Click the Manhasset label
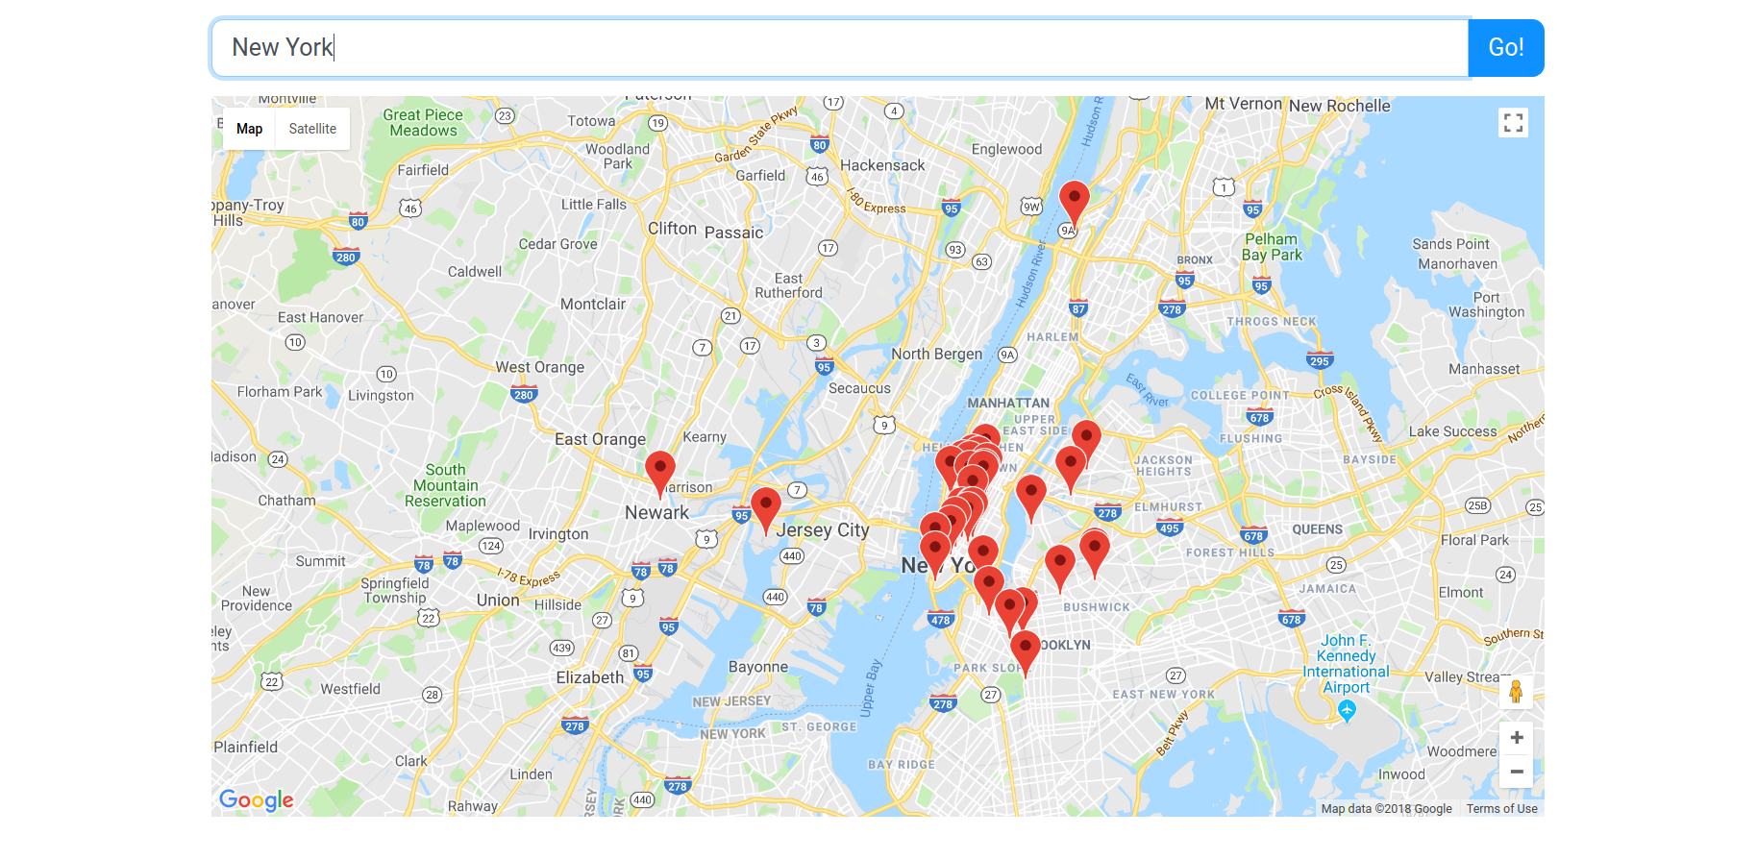This screenshot has width=1757, height=859. pyautogui.click(x=1484, y=369)
